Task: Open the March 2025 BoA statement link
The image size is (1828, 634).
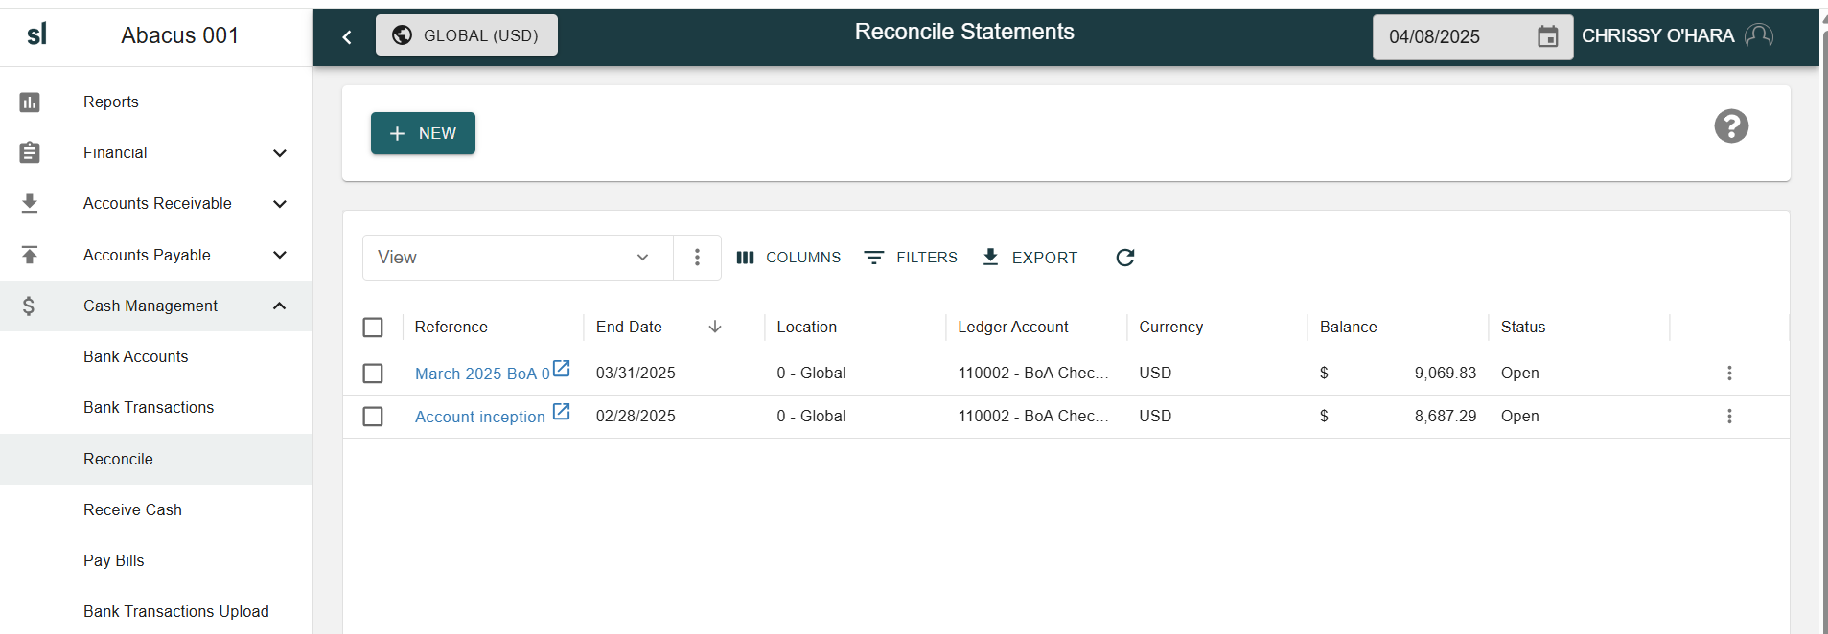Action: 482,374
